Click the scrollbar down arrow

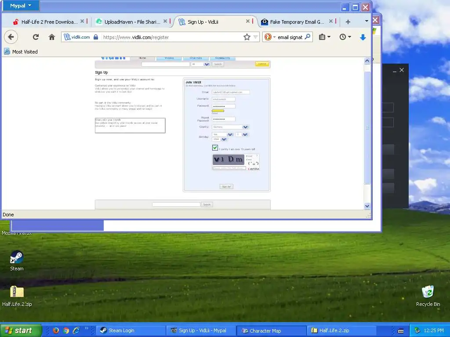(367, 206)
